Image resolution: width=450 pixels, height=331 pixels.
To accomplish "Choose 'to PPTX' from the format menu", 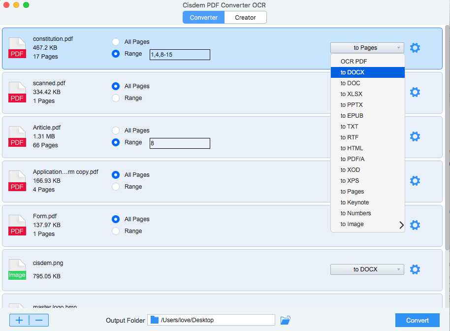I will (368, 105).
